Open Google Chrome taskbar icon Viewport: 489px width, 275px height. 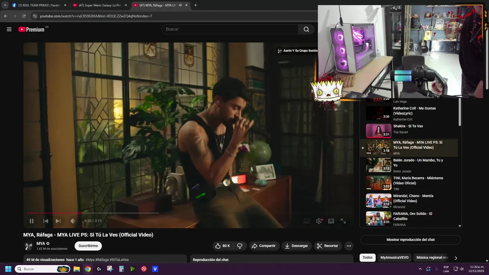tap(87, 269)
